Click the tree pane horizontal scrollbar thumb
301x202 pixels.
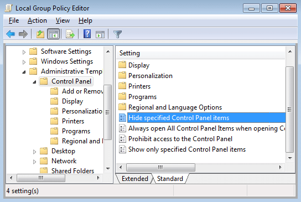(41, 178)
